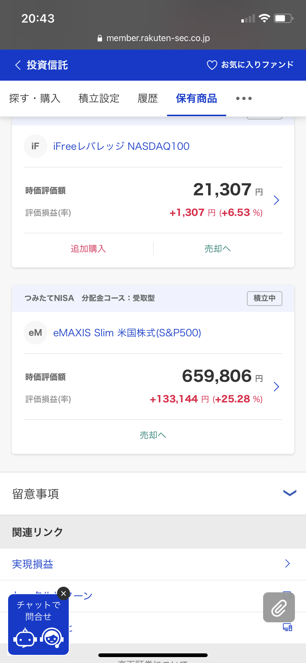Tap the operator avatar chat icon

pyautogui.click(x=52, y=638)
